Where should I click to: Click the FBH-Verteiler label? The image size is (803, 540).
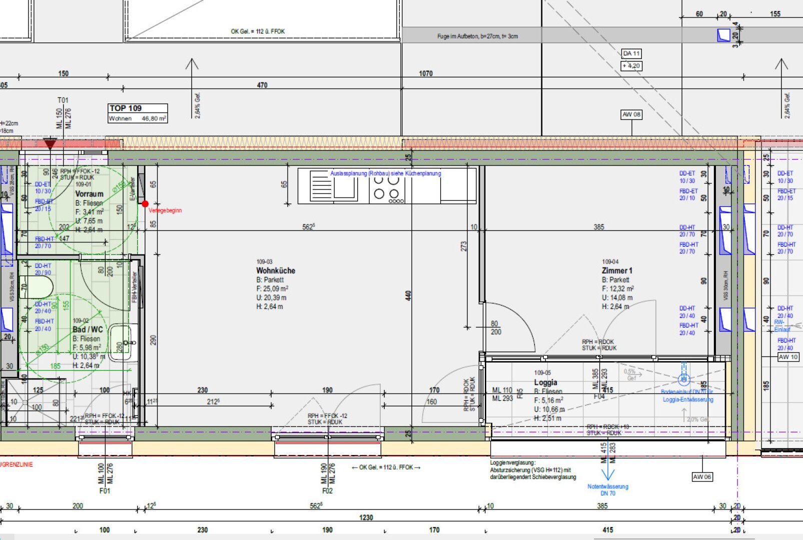[134, 287]
